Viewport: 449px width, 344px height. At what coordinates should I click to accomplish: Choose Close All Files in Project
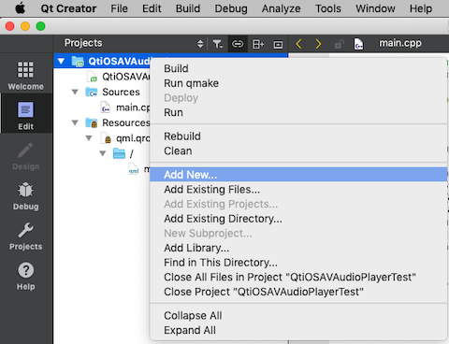click(298, 277)
